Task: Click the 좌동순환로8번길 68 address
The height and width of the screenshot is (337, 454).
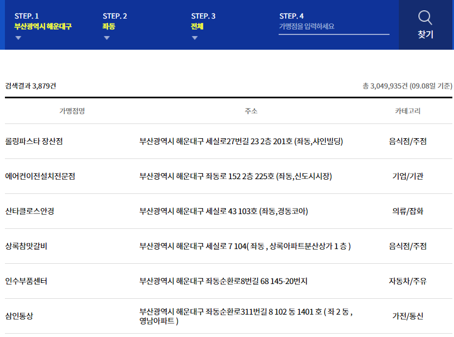Action: point(223,281)
